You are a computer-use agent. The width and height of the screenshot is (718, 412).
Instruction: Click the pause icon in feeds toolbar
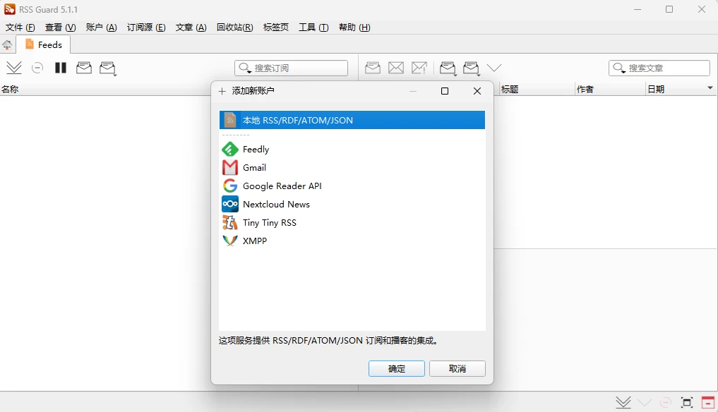point(61,68)
